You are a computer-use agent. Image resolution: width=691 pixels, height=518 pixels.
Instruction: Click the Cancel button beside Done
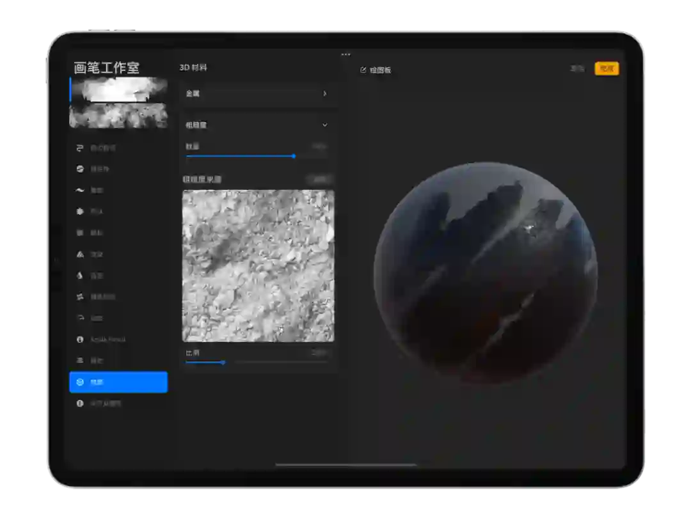(577, 68)
